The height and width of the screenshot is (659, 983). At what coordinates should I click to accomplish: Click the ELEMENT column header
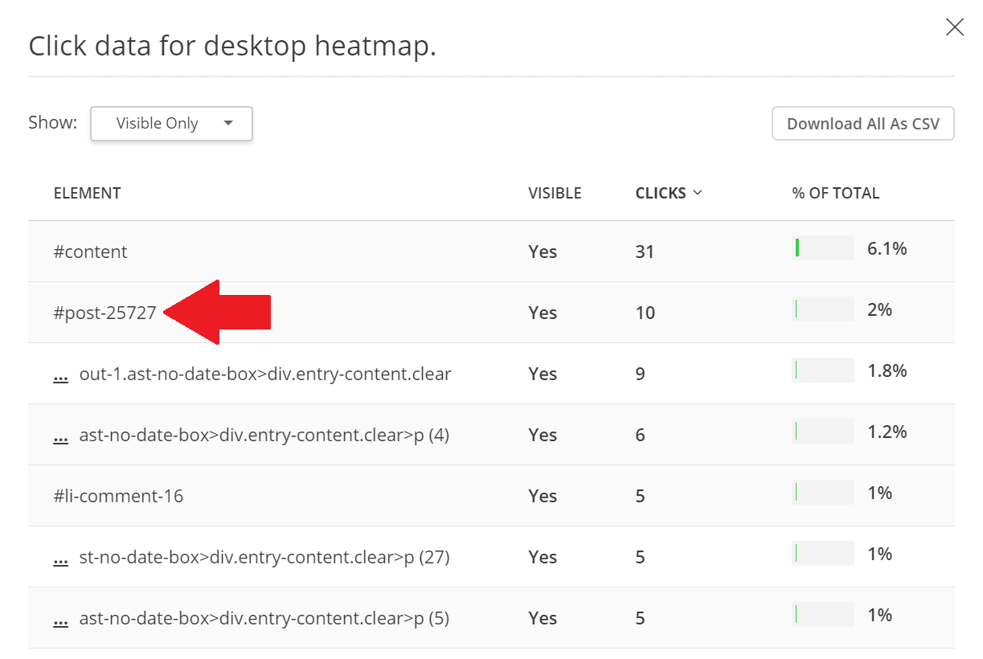(87, 193)
